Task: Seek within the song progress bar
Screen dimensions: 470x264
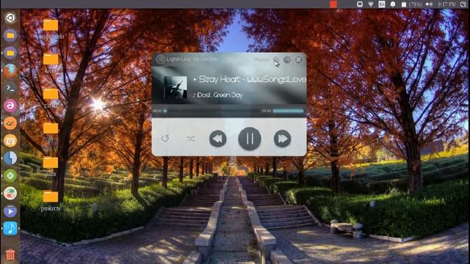Action: tap(211, 111)
